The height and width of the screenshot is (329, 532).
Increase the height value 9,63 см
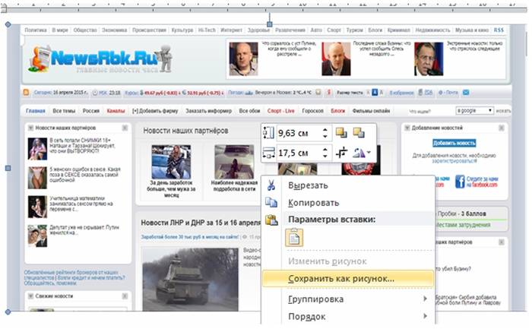325,129
